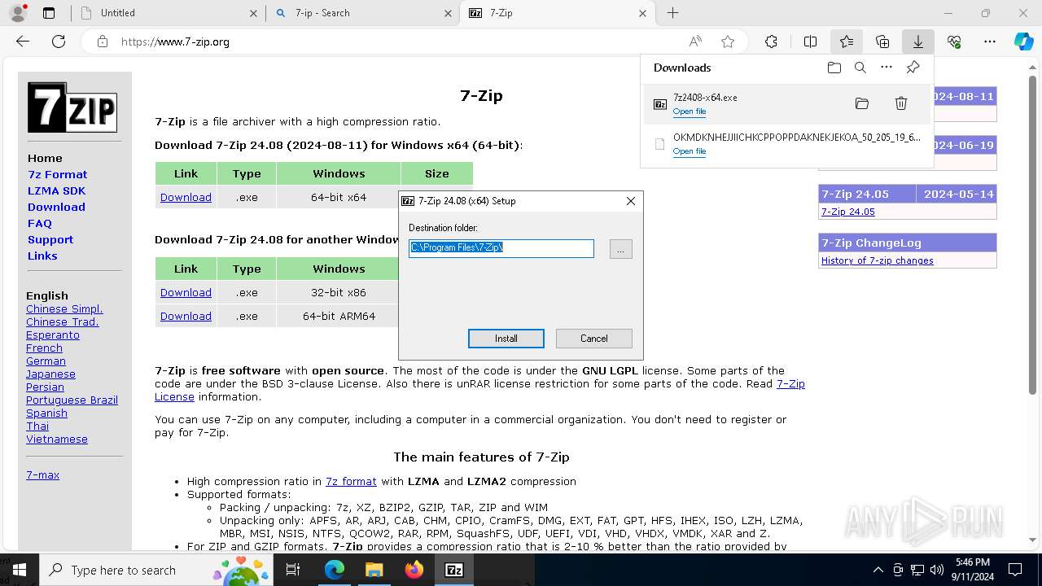Open downloads folder icon in Downloads panel
Screen dimensions: 1042x586
click(834, 68)
